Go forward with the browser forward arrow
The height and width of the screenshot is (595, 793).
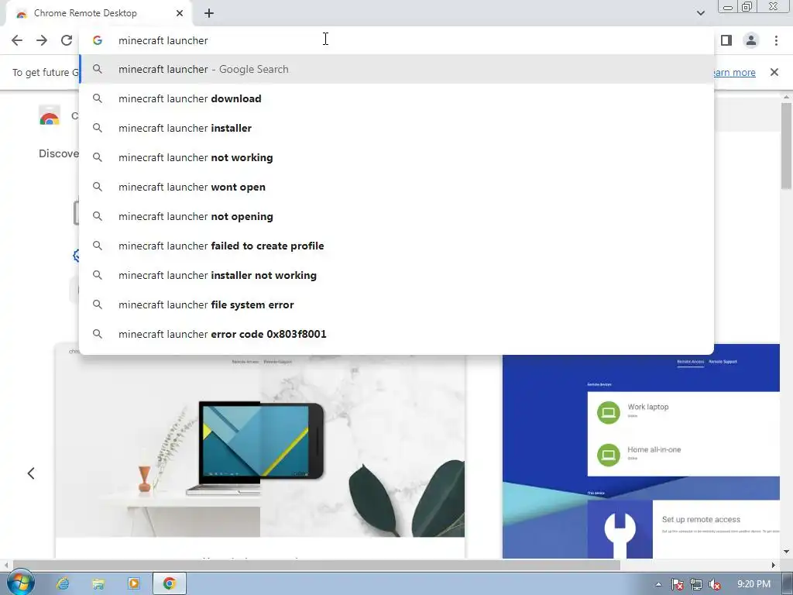coord(42,40)
